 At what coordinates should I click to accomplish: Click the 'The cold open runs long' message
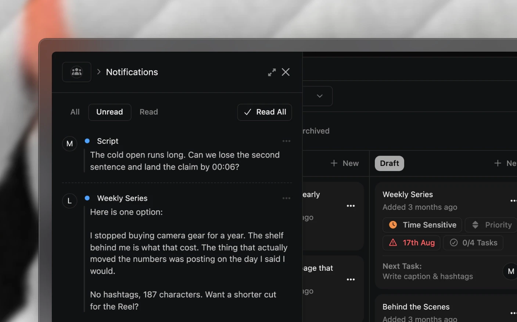click(x=185, y=161)
